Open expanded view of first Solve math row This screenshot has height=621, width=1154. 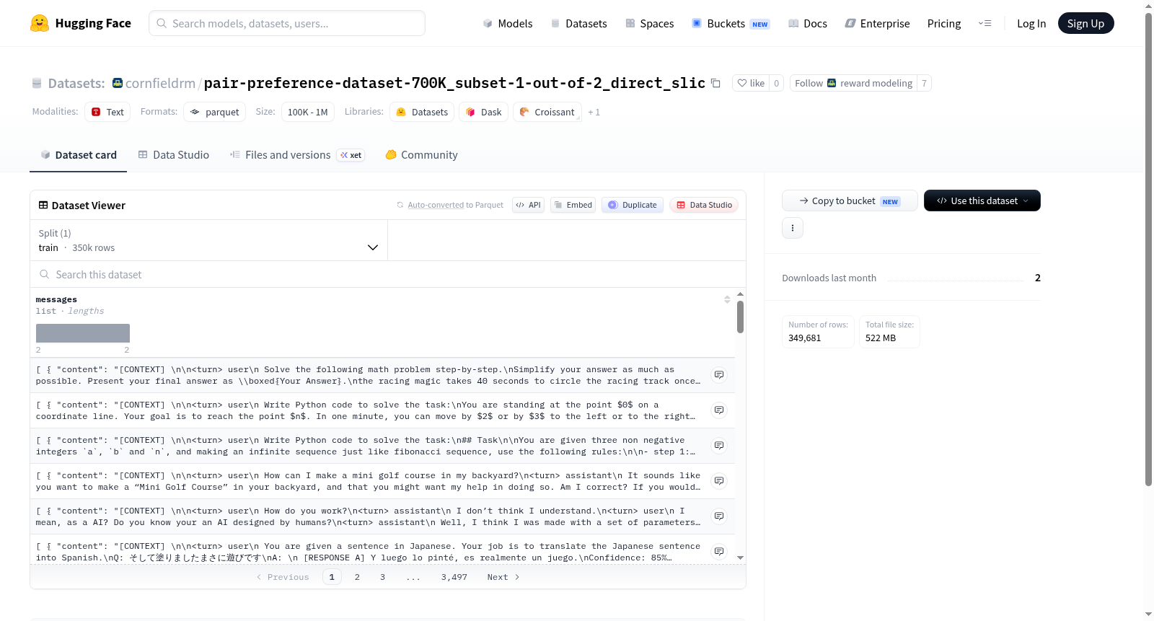tap(719, 375)
